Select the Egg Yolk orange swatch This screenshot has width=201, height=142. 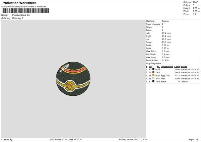[153, 75]
